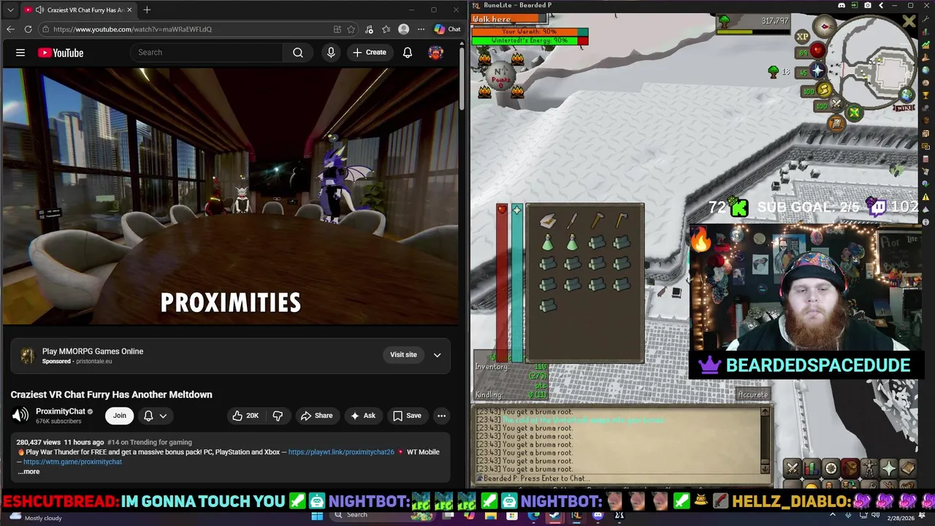Click the YouTube logo to go home
This screenshot has width=935, height=526.
pyautogui.click(x=61, y=53)
